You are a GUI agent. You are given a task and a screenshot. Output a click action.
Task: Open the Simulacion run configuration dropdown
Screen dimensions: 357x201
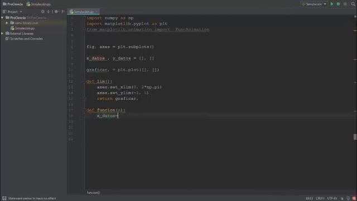314,4
